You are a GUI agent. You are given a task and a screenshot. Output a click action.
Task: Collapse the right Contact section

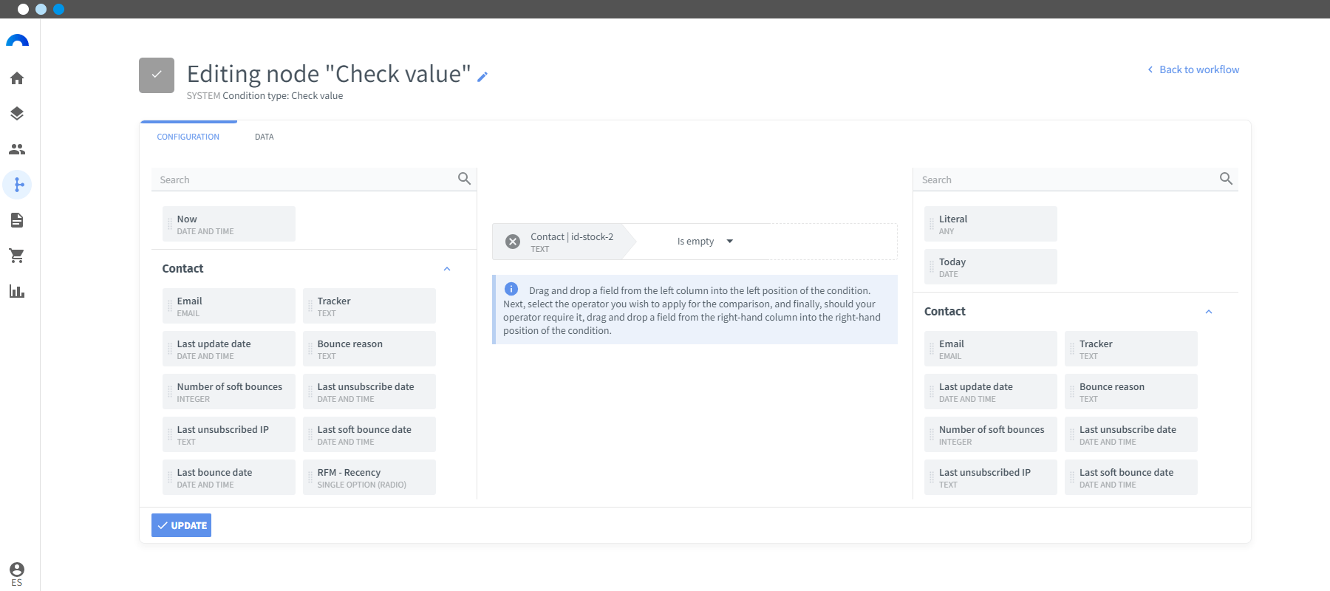[x=1209, y=312]
